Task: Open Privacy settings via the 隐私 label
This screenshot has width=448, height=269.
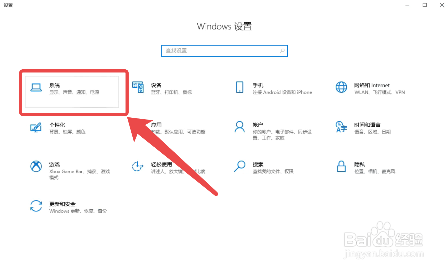Action: (359, 164)
